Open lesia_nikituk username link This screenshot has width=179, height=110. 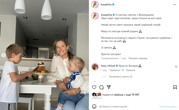108,66
